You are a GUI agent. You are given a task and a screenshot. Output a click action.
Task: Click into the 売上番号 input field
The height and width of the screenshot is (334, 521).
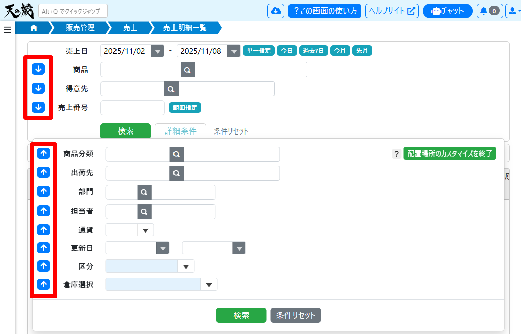[x=133, y=108]
